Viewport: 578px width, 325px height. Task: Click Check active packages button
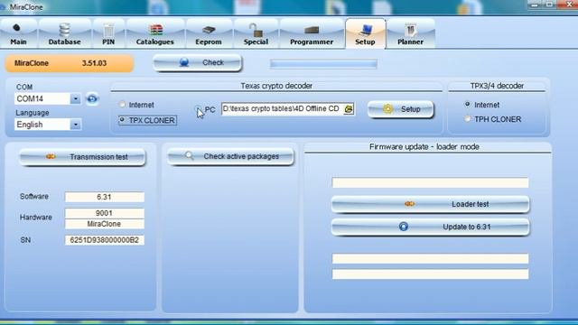pyautogui.click(x=230, y=156)
